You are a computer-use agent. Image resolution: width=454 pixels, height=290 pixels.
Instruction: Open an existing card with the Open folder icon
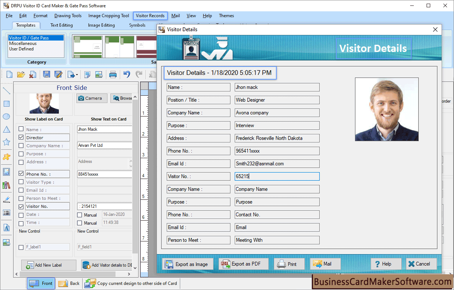[x=20, y=74]
